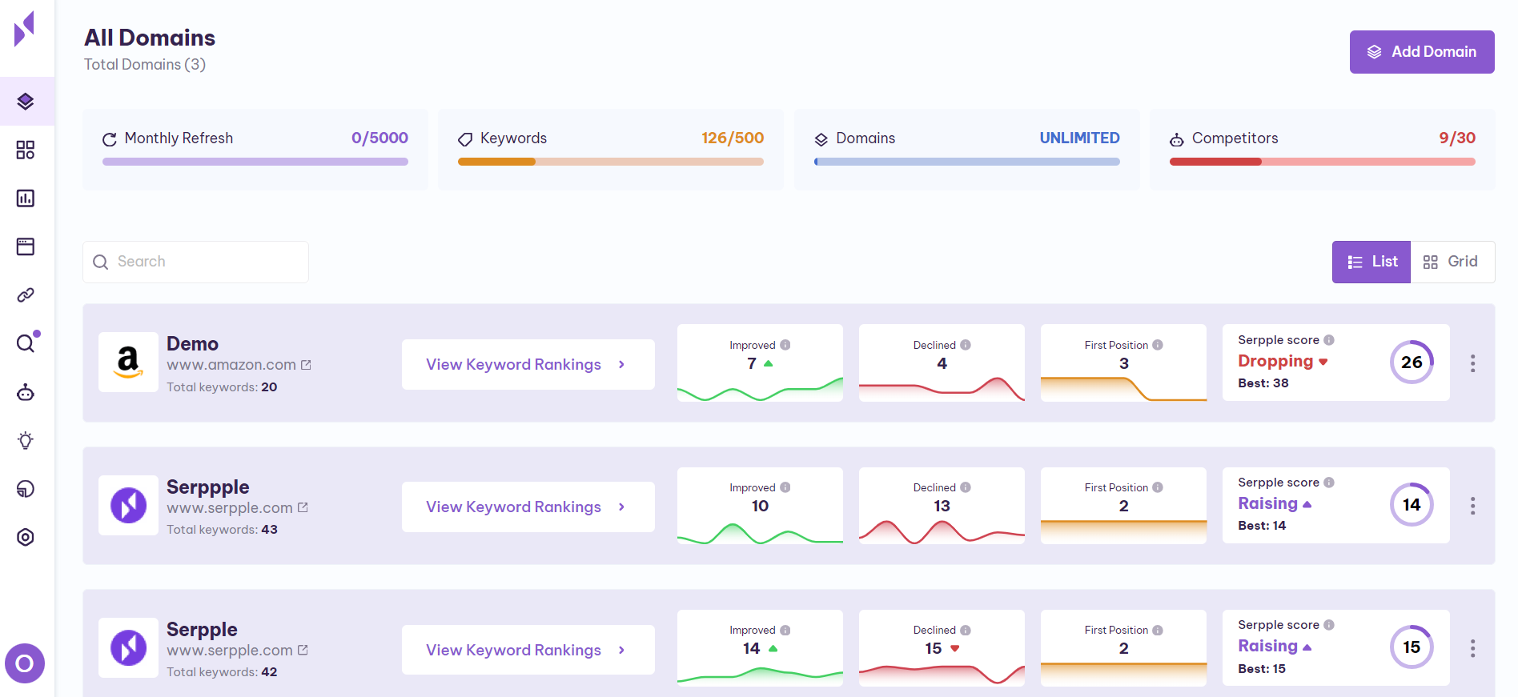Screen dimensions: 1518x697
Task: Click the info icon next to First Position in the Demo row
Action: [1158, 345]
